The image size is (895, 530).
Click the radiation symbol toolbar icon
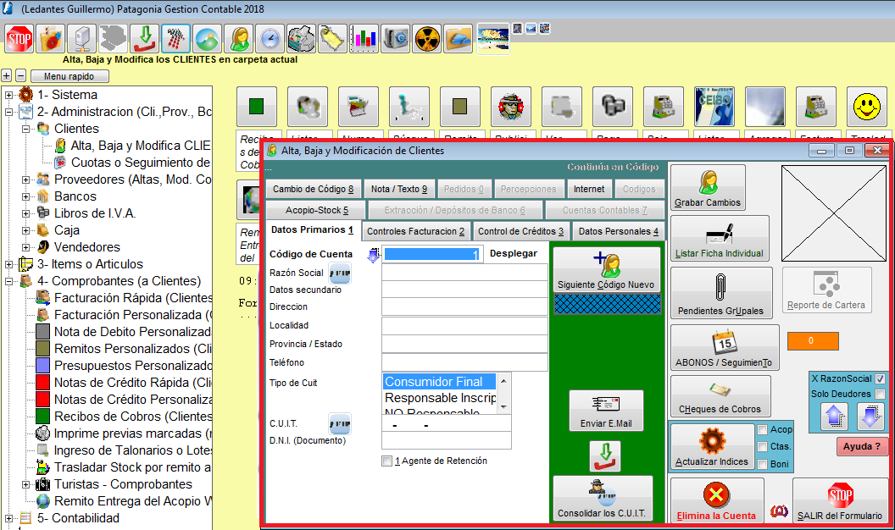(427, 39)
